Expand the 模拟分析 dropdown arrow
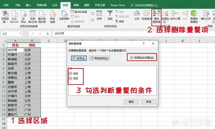Screen dimensions: 215x129 [206, 22]
